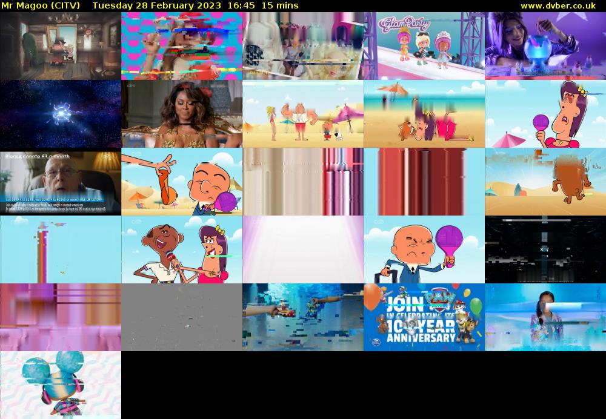Open the hand dangling orange sock thumbnail
This screenshot has height=419, width=606.
click(x=182, y=182)
